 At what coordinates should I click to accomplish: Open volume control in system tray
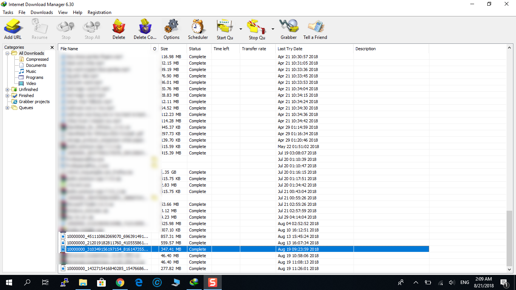tap(451, 282)
